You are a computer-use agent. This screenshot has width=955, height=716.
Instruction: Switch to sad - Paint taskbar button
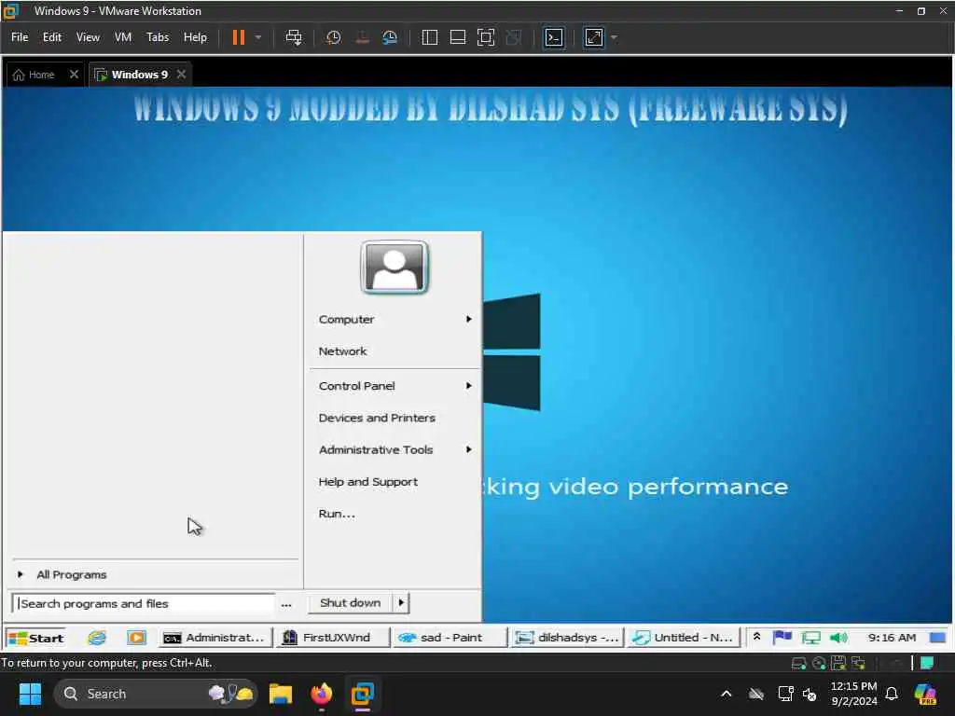[x=450, y=638]
